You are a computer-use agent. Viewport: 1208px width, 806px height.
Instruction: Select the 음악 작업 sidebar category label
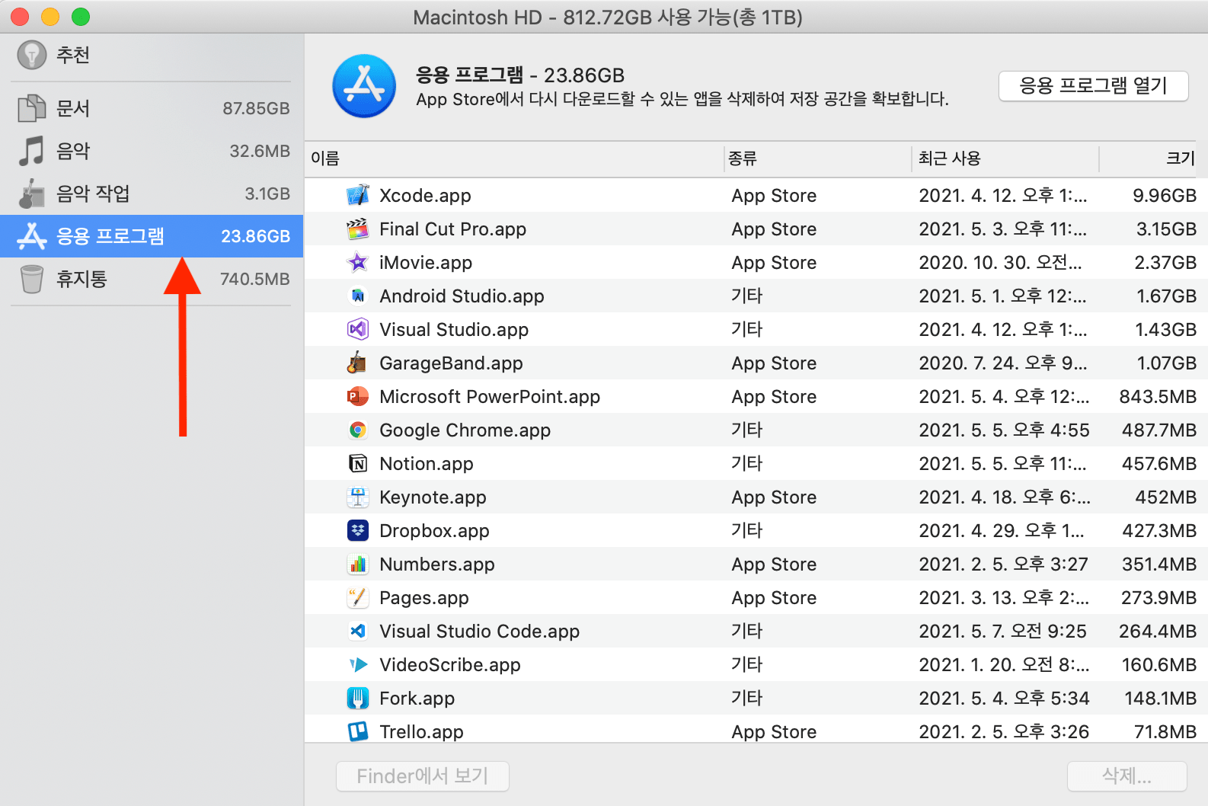(x=93, y=194)
